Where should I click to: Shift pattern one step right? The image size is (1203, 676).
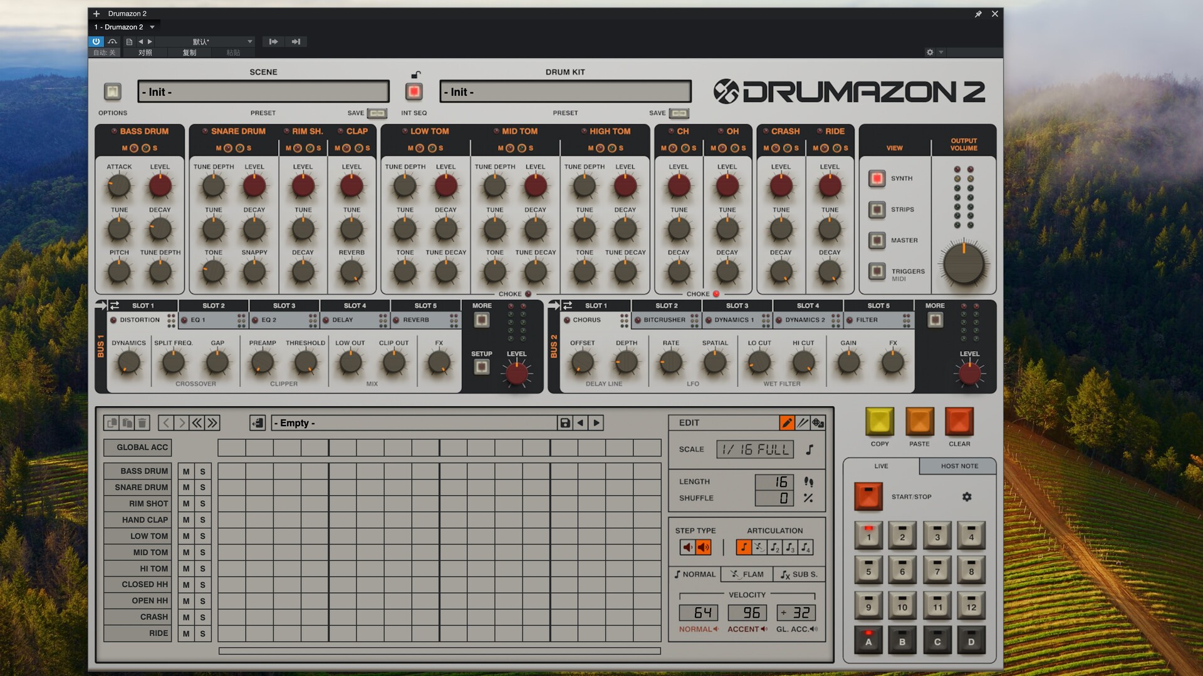click(182, 423)
